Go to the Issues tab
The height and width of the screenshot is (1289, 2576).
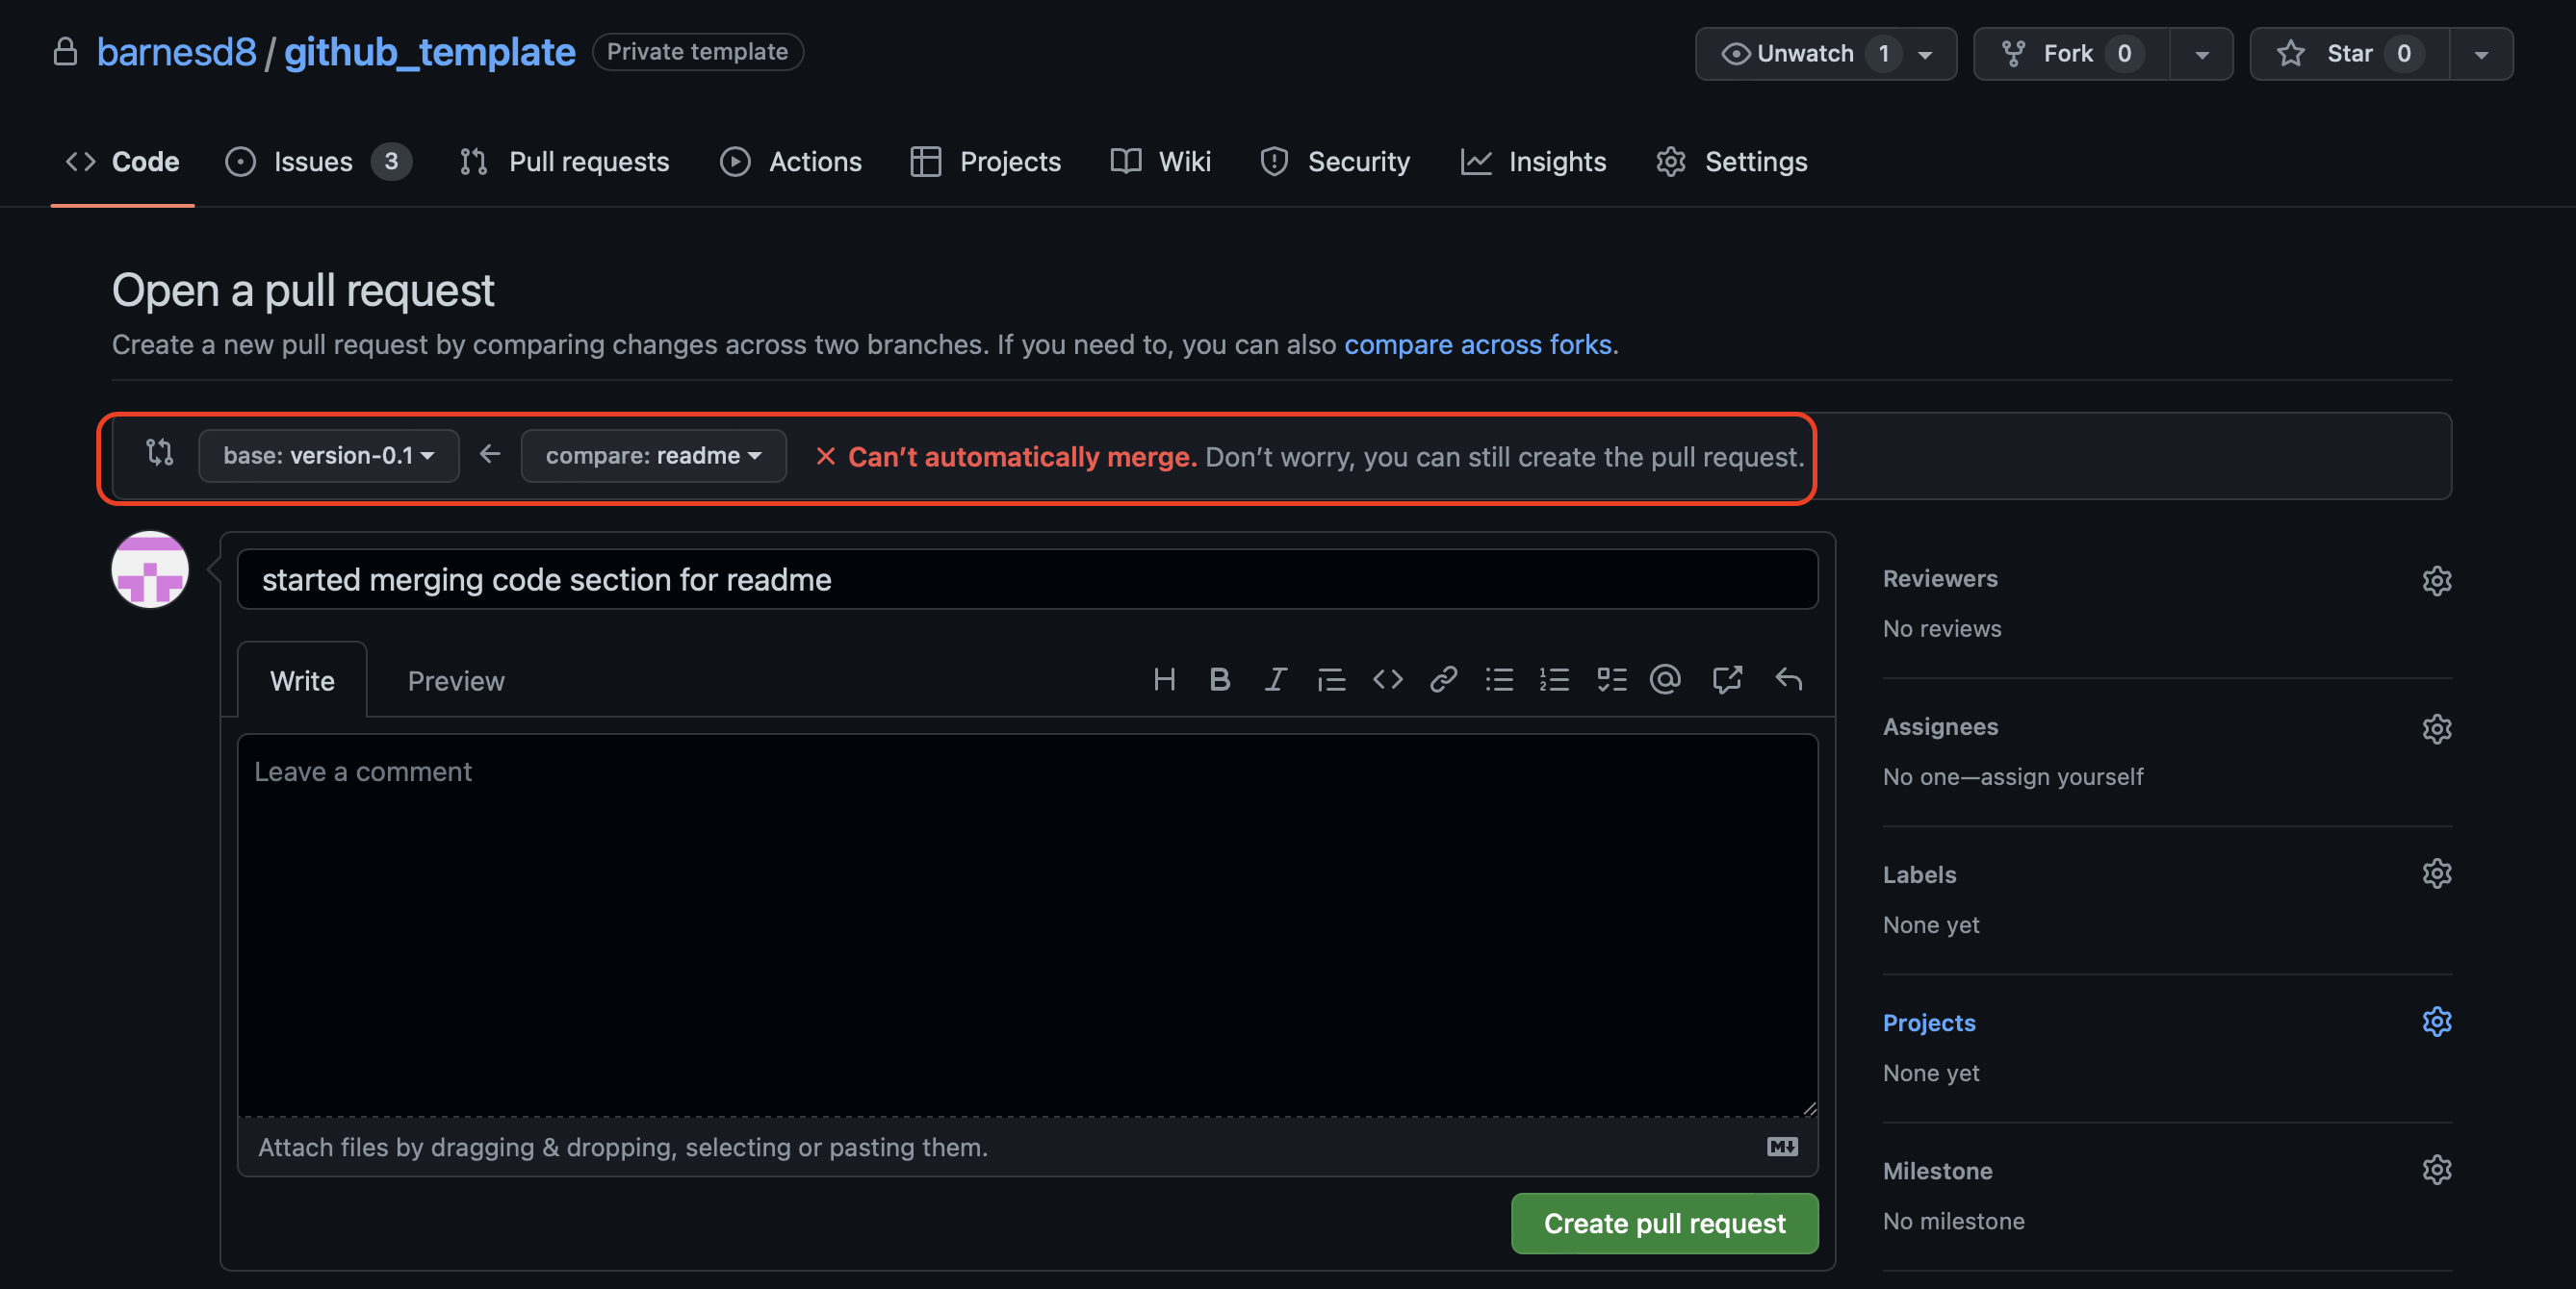pyautogui.click(x=313, y=162)
